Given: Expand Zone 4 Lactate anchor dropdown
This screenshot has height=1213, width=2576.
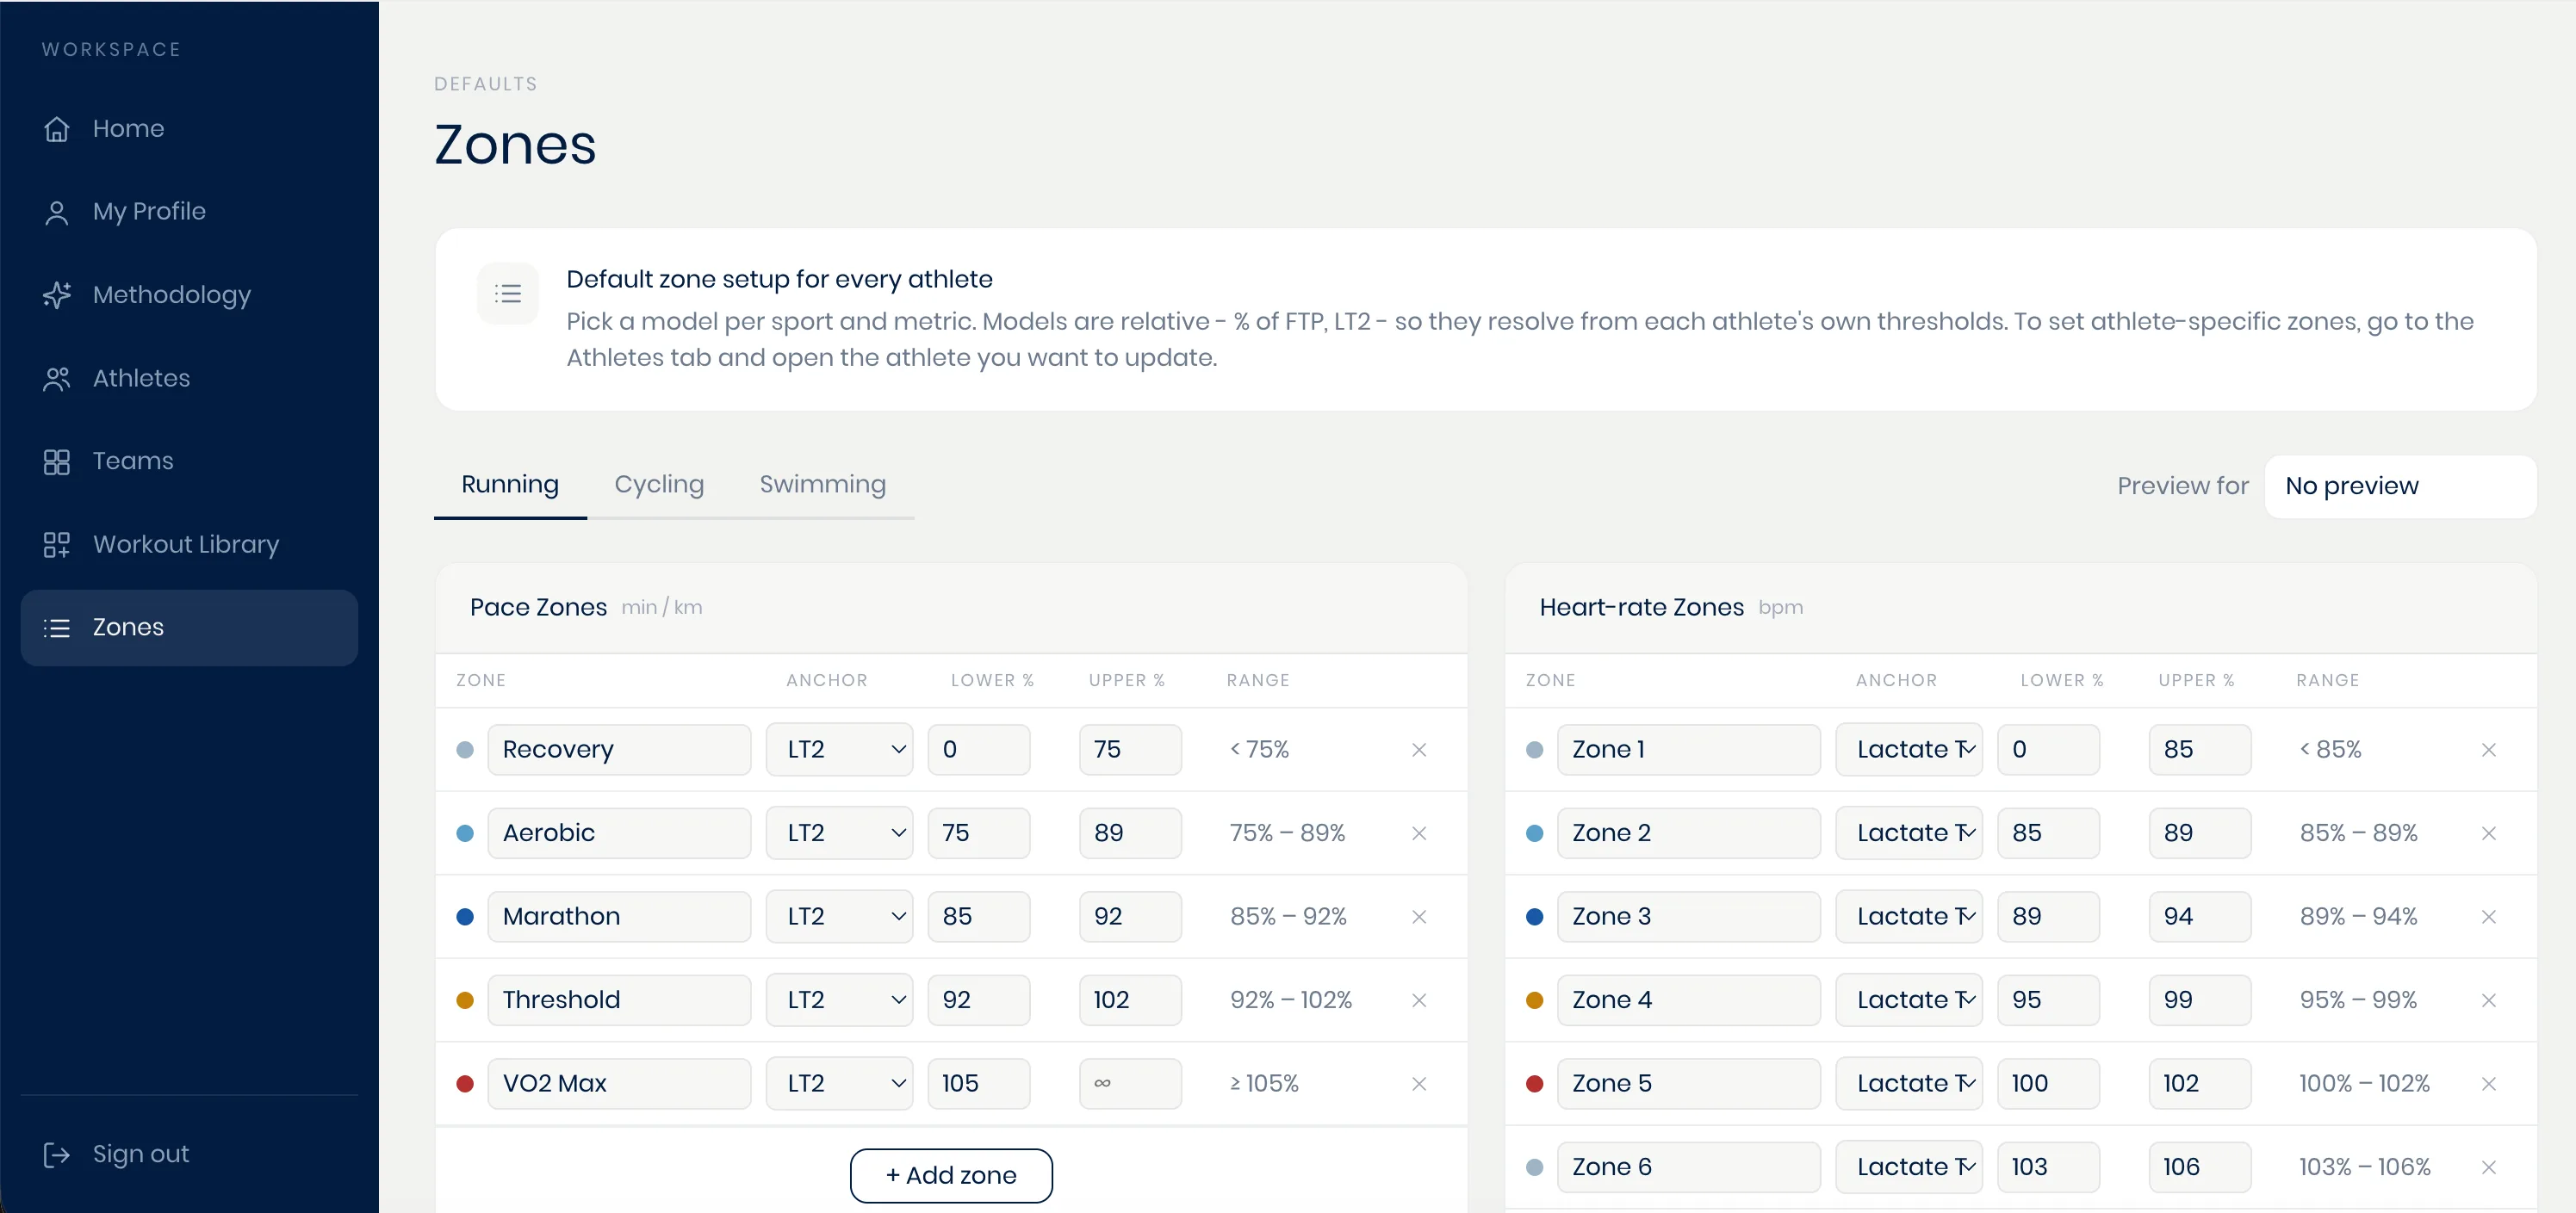Looking at the screenshot, I should click(1909, 1000).
